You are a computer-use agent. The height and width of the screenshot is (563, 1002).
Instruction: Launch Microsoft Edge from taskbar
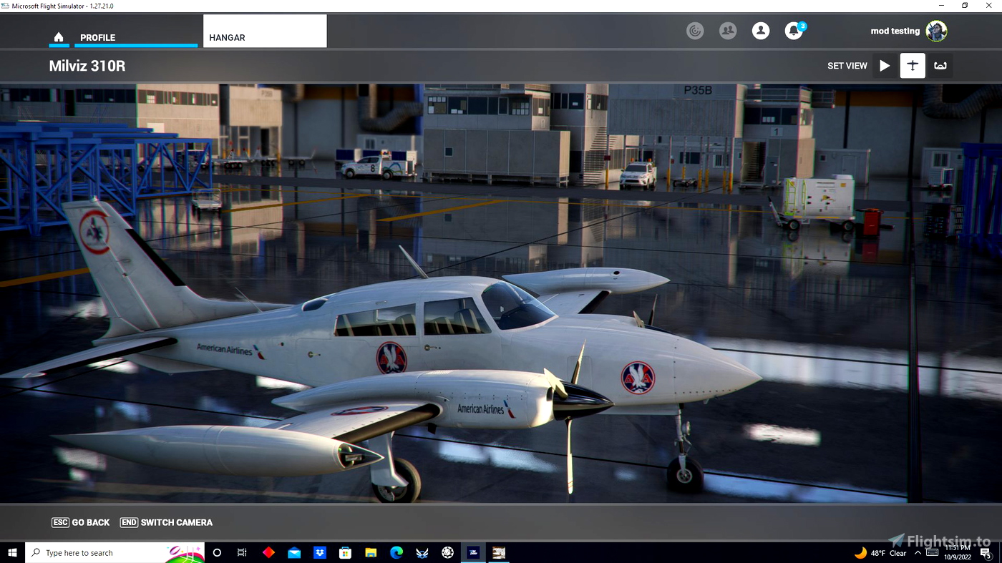tap(397, 552)
